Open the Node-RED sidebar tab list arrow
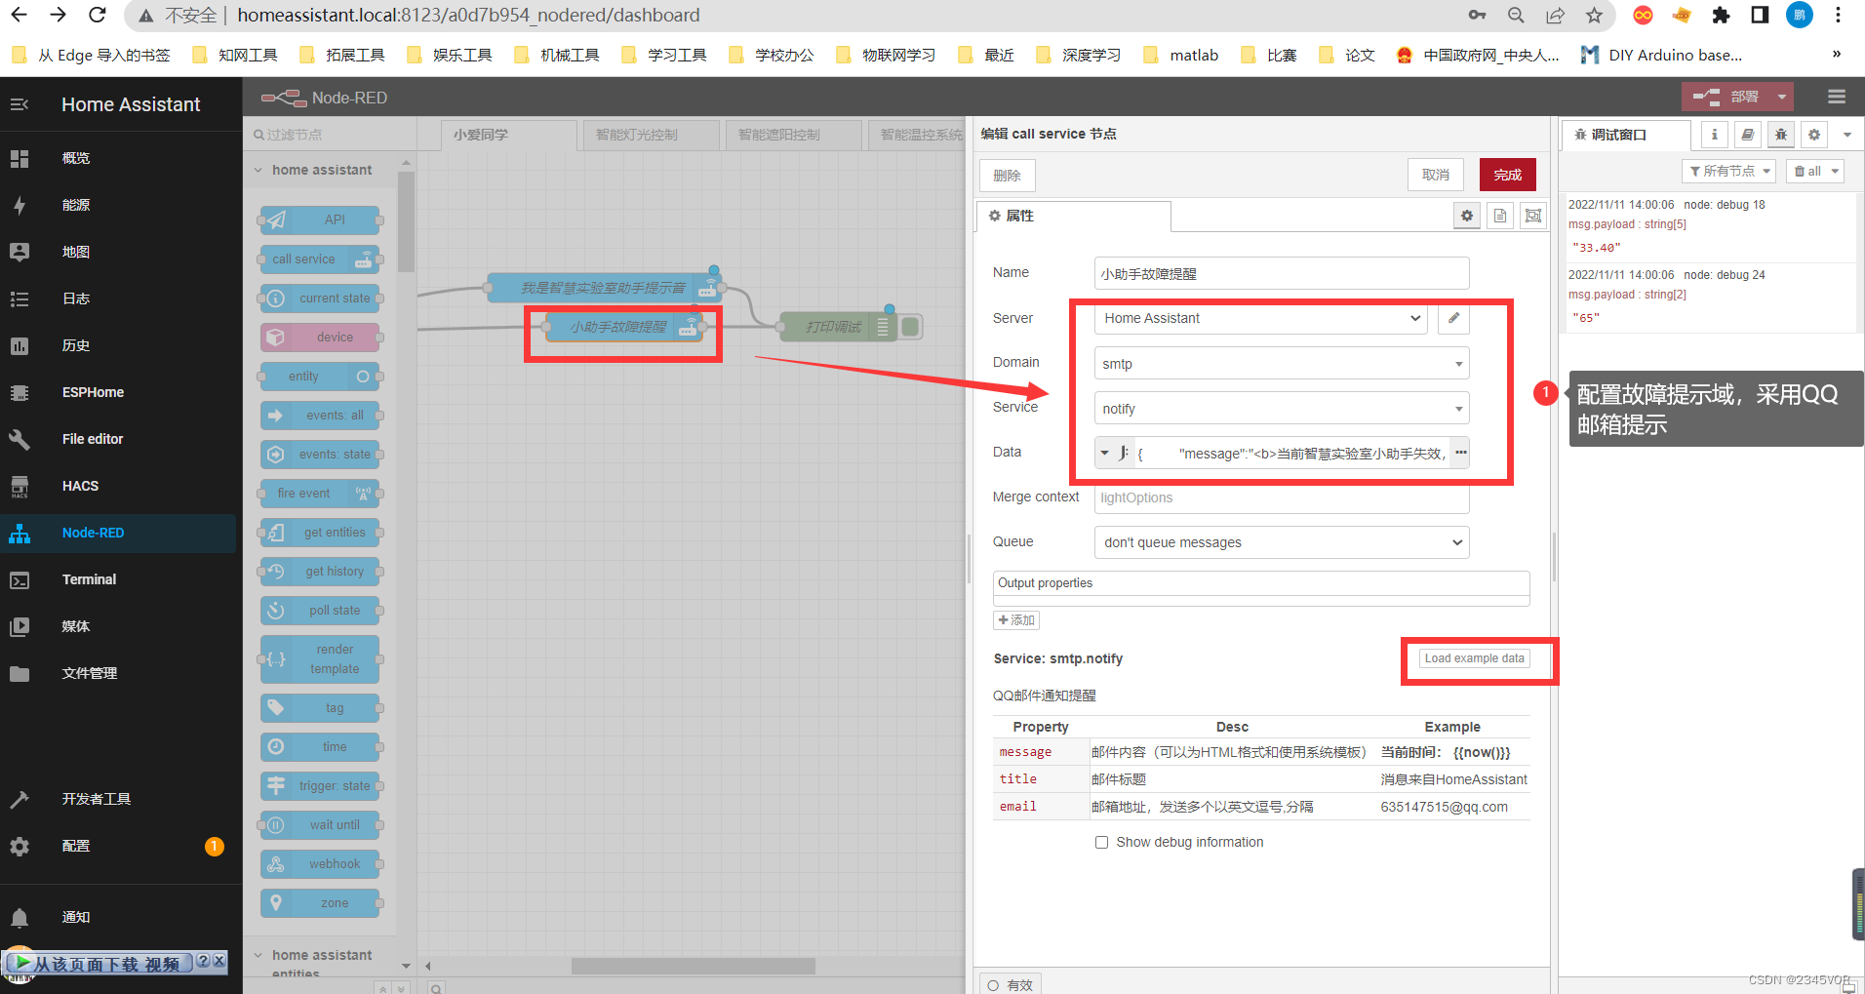The image size is (1865, 994). pos(1846,135)
